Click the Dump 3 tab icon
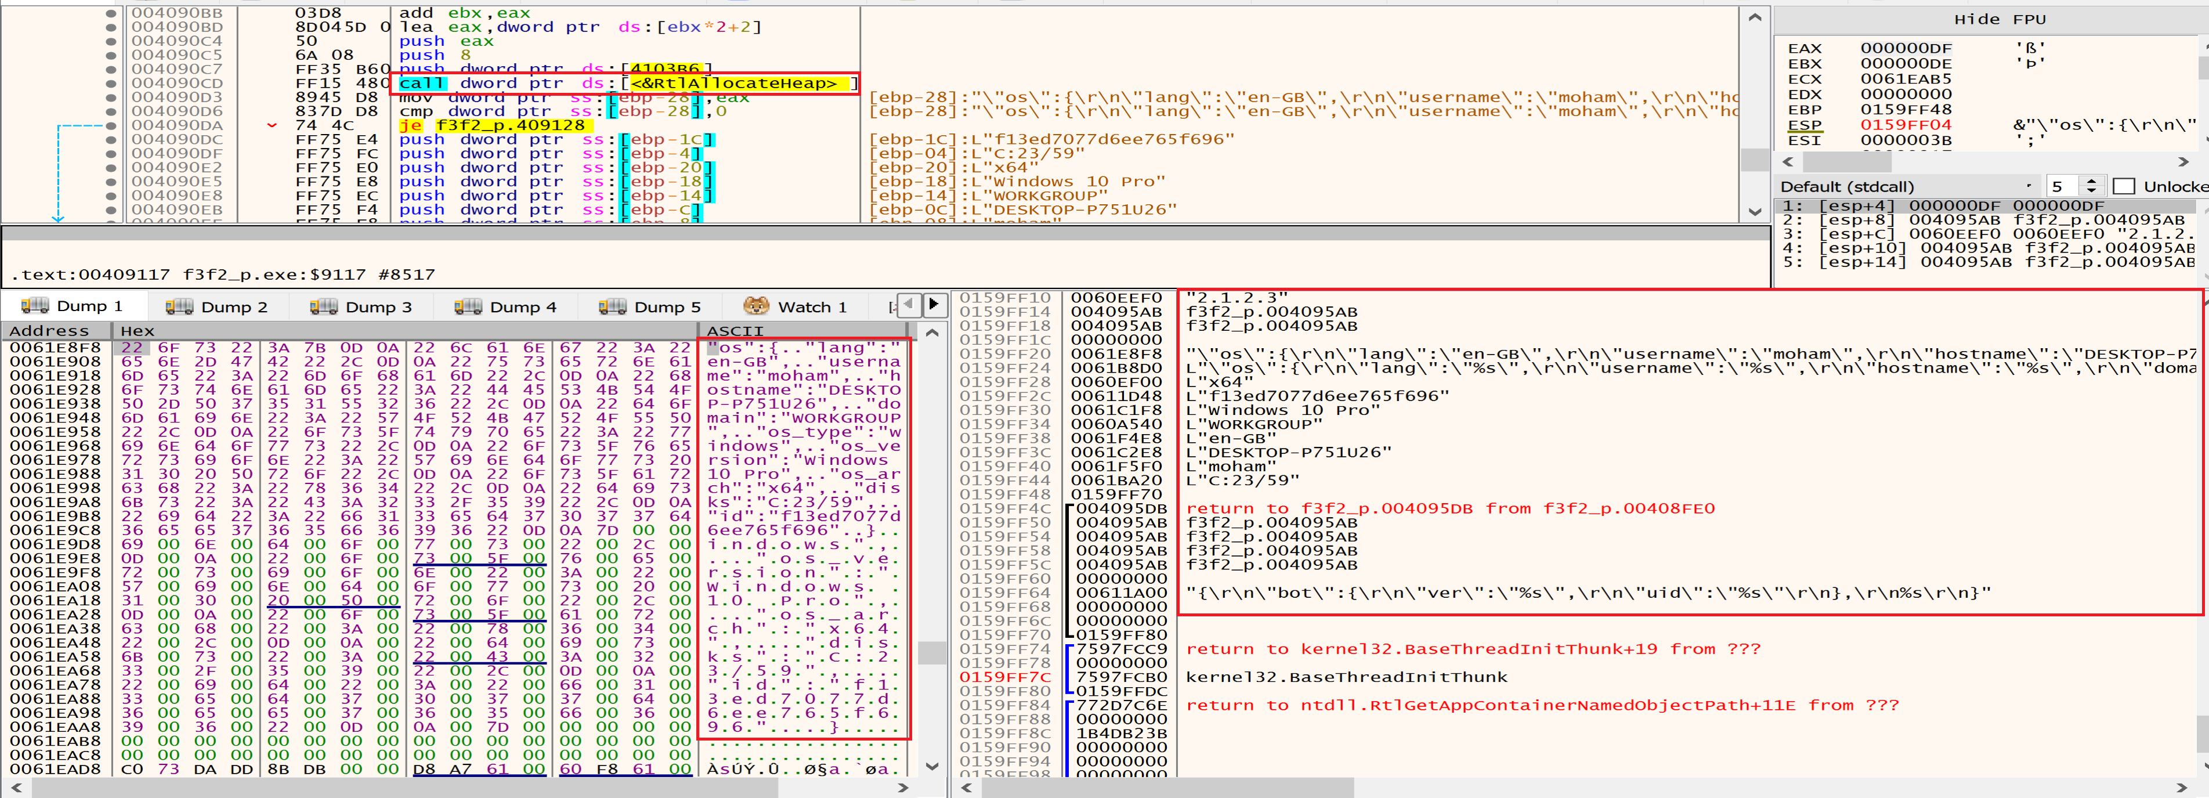This screenshot has width=2209, height=798. click(x=323, y=306)
